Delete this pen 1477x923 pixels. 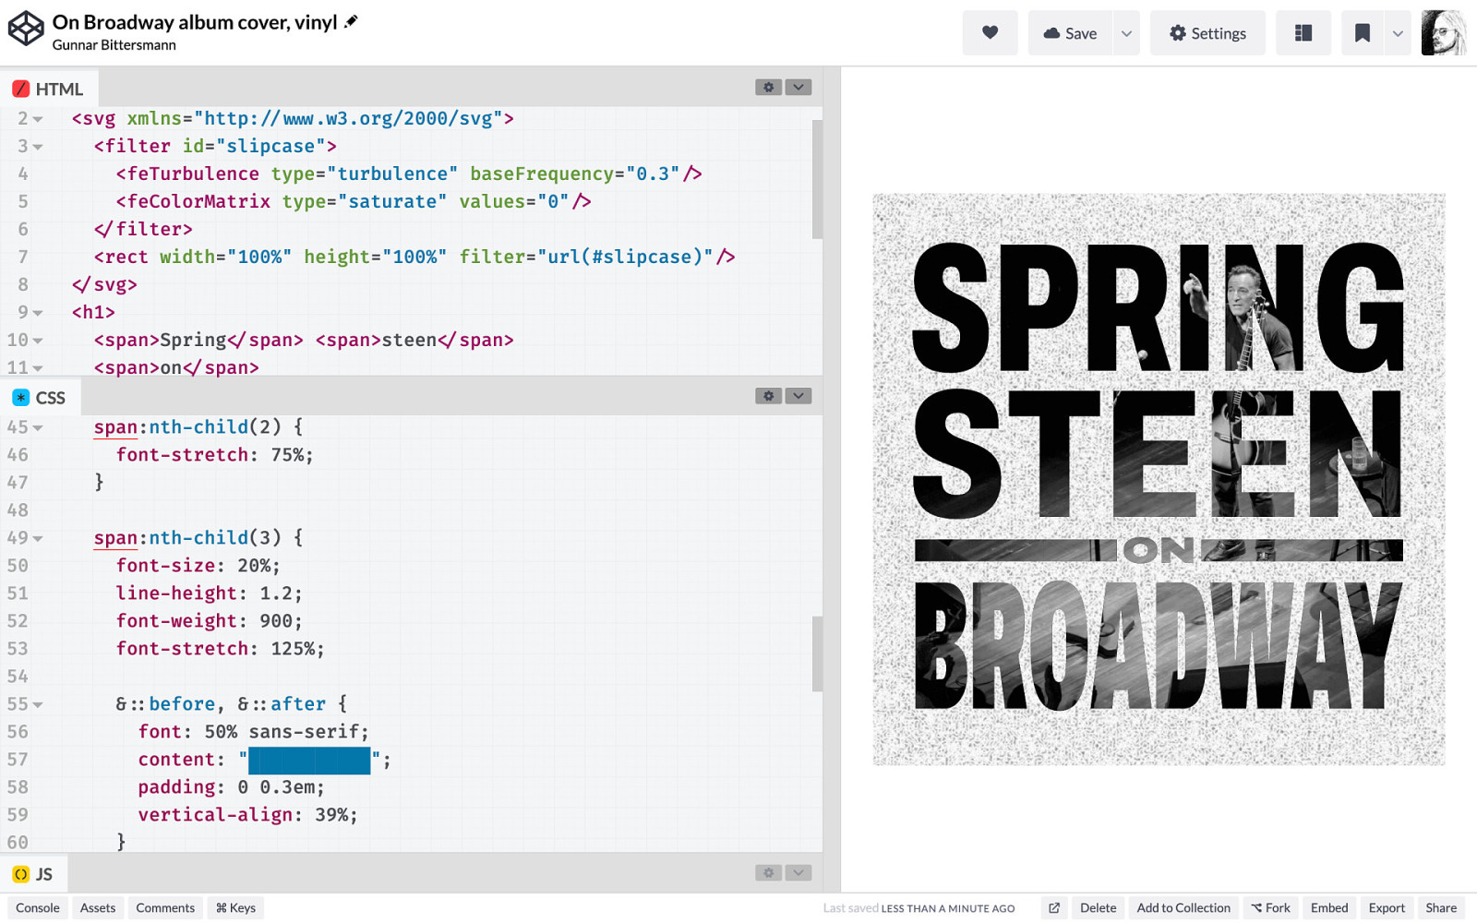coord(1099,908)
